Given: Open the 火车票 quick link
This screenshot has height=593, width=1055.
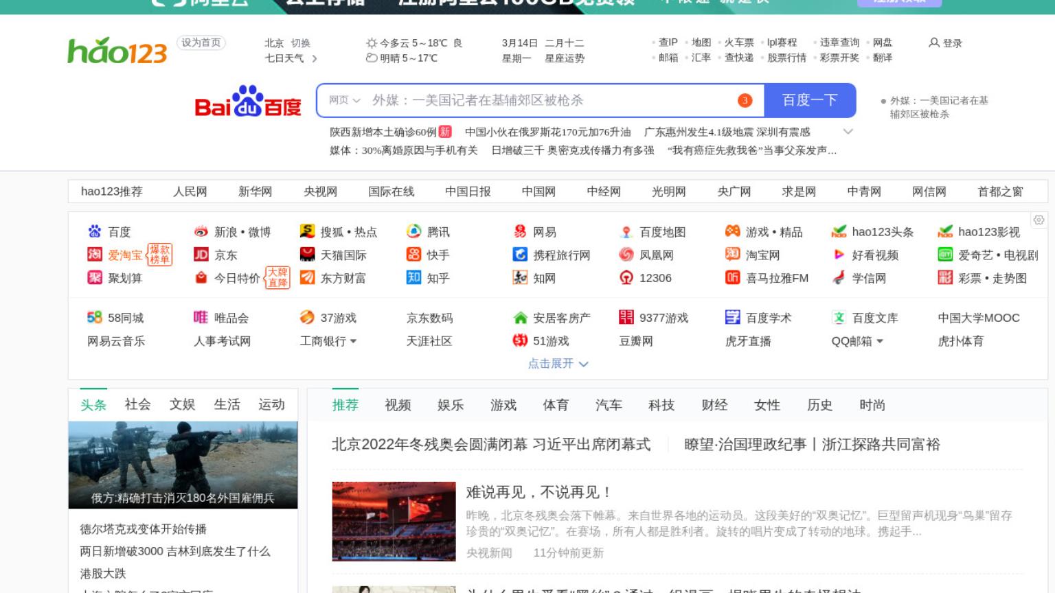Looking at the screenshot, I should 739,43.
